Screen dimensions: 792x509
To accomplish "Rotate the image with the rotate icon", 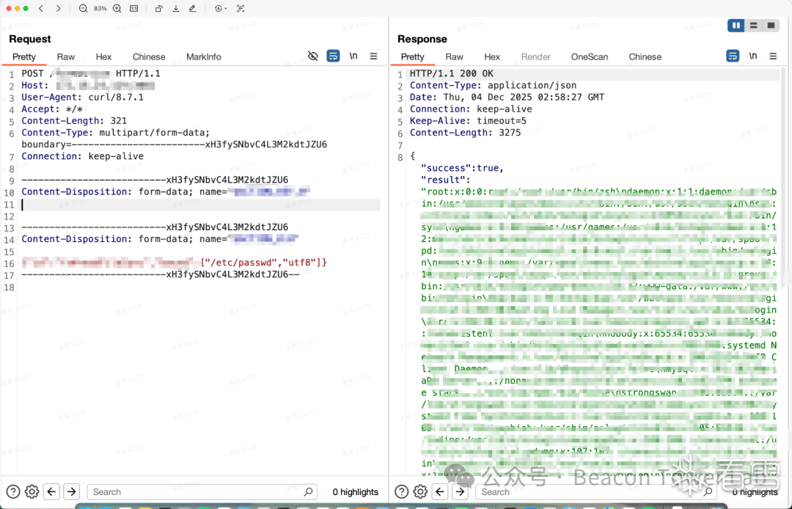I will click(x=158, y=9).
